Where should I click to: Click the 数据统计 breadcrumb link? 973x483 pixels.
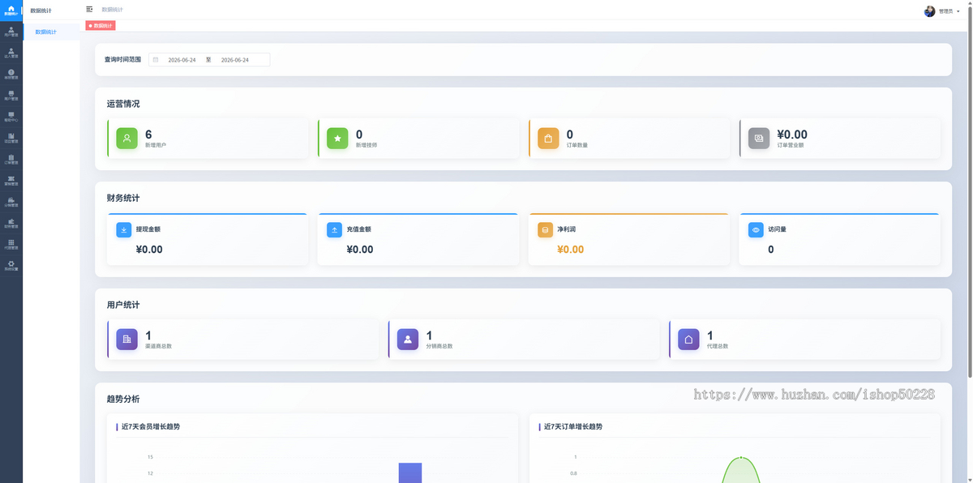click(x=113, y=9)
